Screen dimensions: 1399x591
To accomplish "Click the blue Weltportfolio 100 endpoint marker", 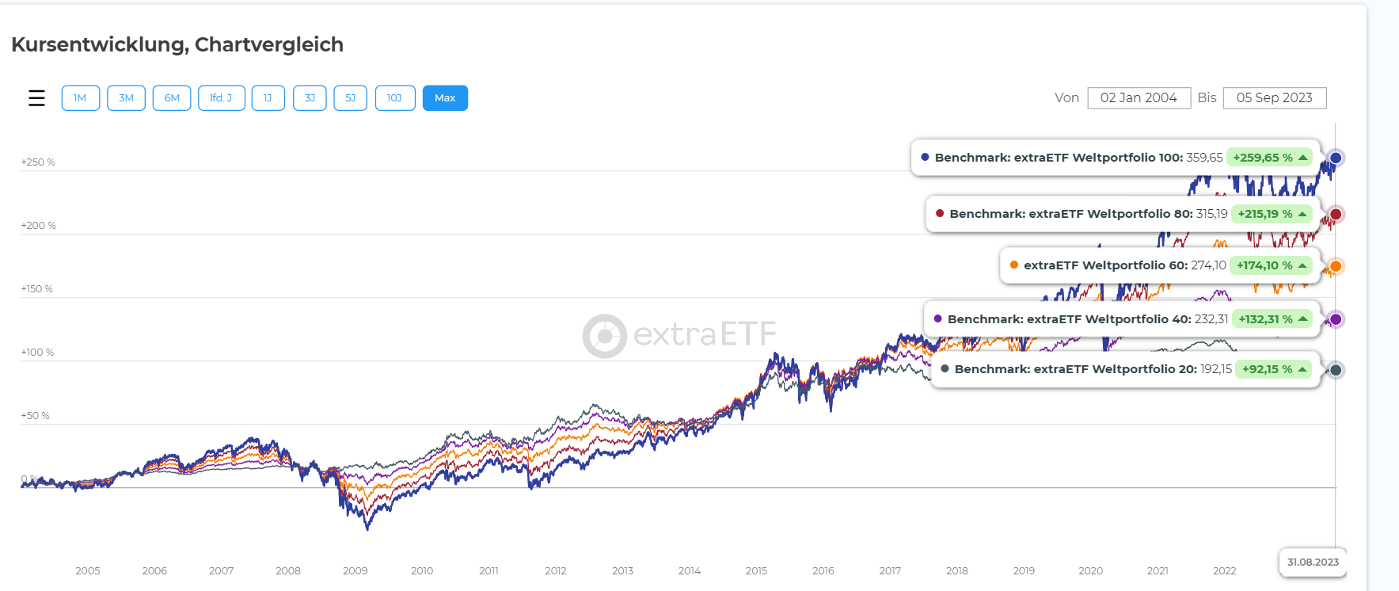I will pyautogui.click(x=1336, y=158).
